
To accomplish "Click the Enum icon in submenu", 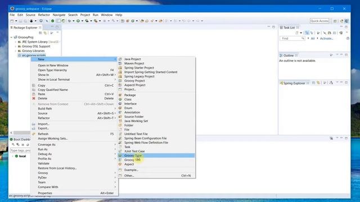I will coord(120,108).
